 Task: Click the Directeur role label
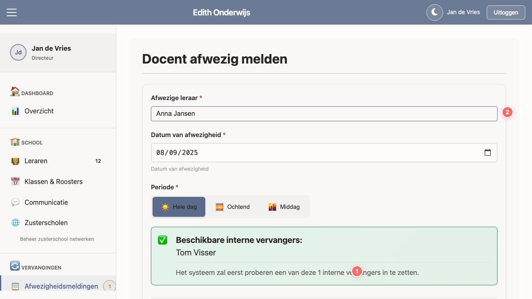42,58
